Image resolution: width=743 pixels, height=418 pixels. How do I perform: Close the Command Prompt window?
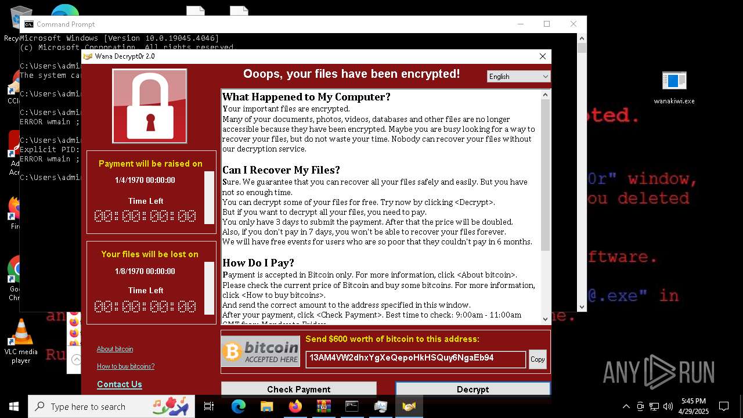(574, 24)
